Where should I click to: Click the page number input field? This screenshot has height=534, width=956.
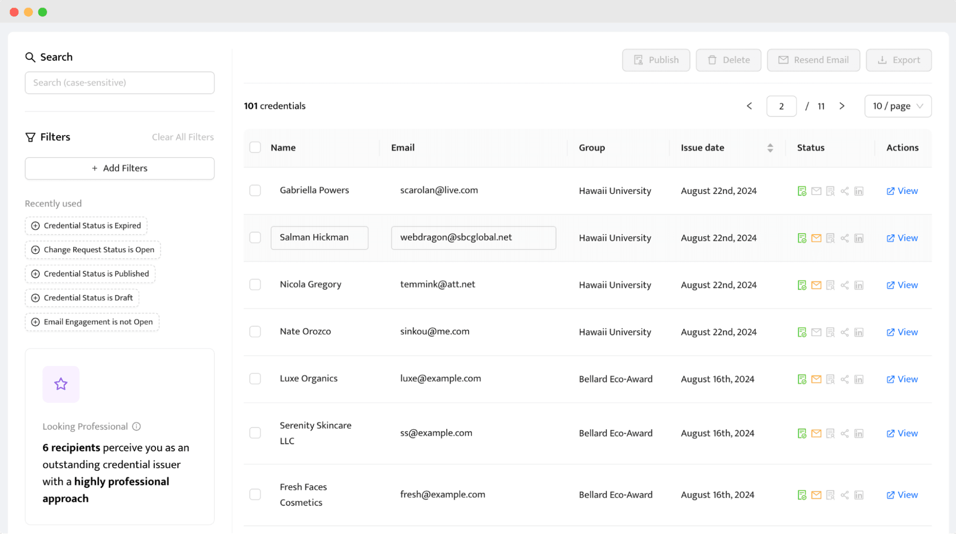pos(781,106)
